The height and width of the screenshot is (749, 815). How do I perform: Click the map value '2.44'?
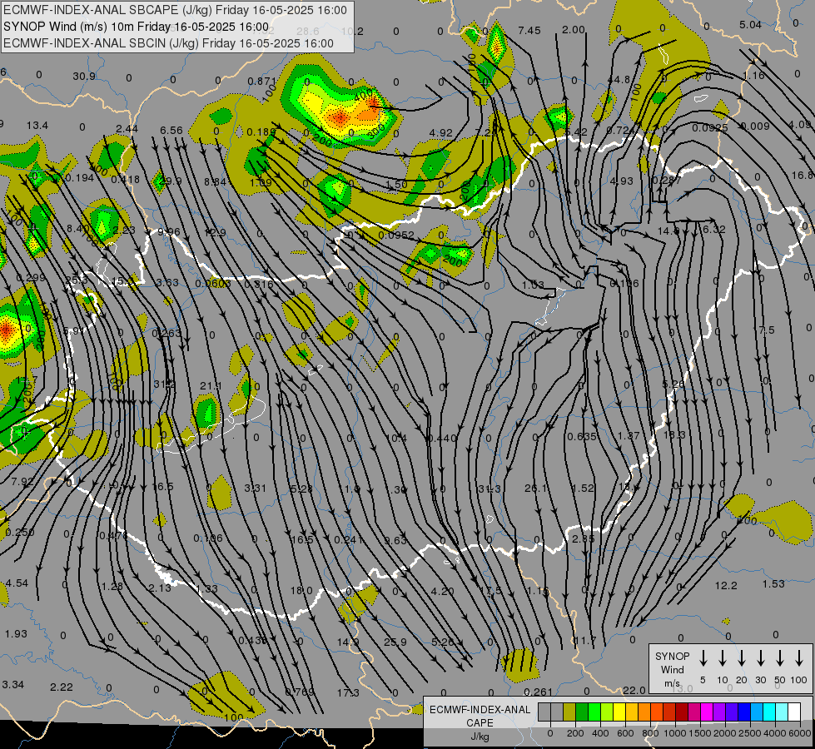pos(127,129)
